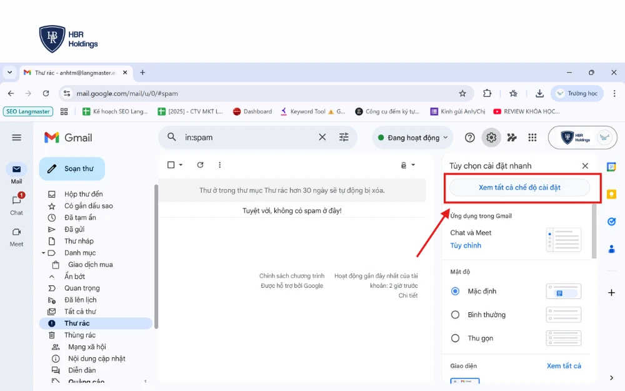Screen dimensions: 625x391
Task: Refresh the spam message list
Action: click(200, 165)
